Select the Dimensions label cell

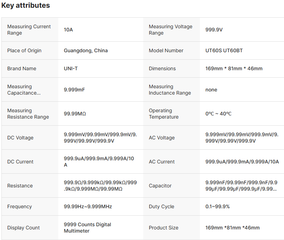pyautogui.click(x=162, y=68)
